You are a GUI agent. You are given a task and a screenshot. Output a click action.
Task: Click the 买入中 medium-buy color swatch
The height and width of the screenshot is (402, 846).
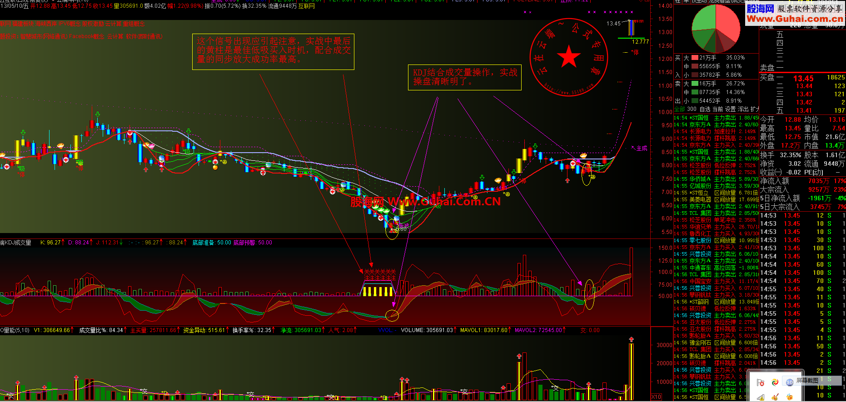pos(695,66)
